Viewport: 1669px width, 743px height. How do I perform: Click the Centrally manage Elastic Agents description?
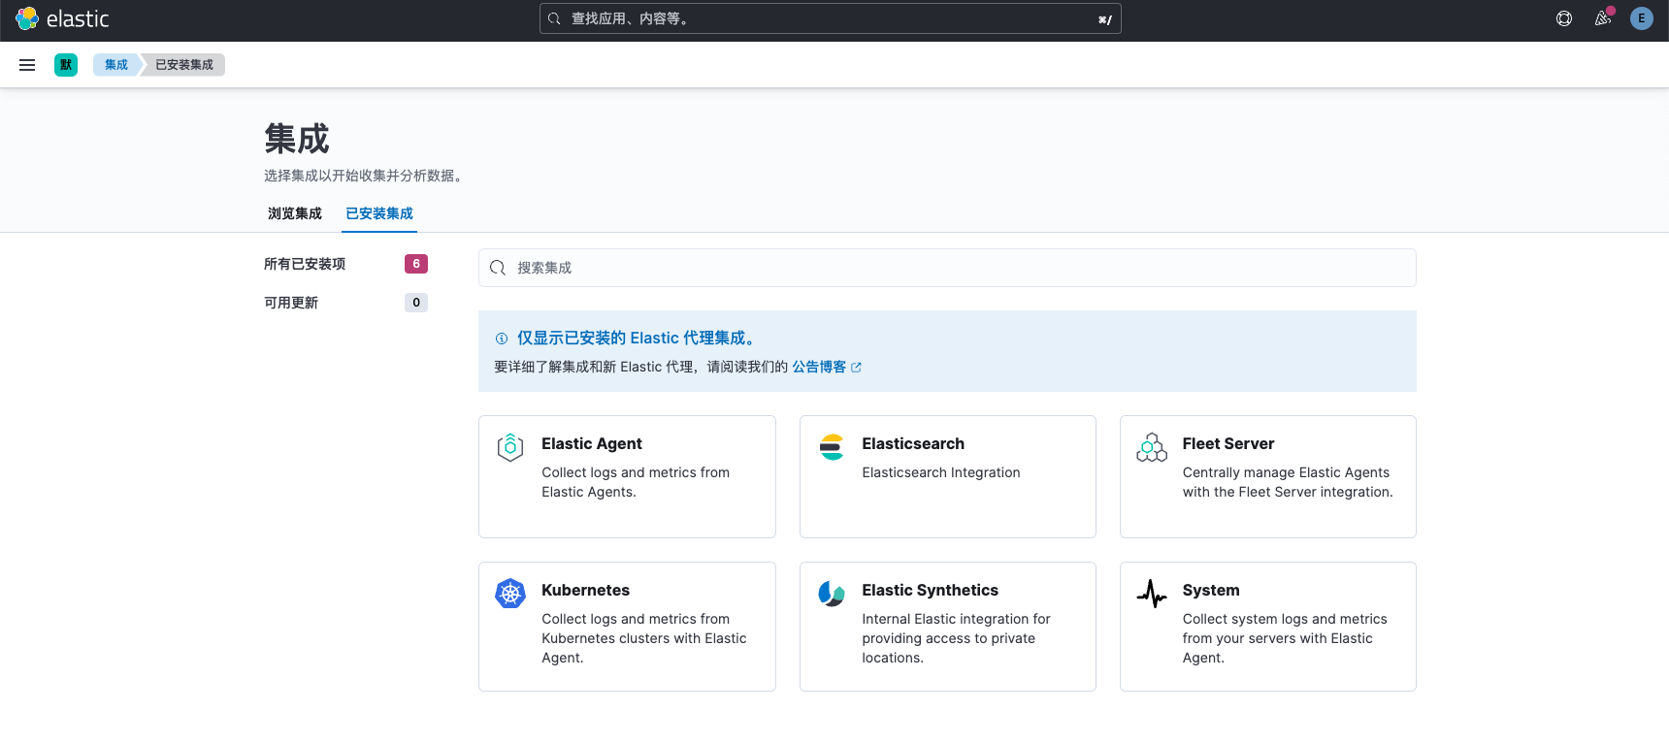[x=1288, y=482]
